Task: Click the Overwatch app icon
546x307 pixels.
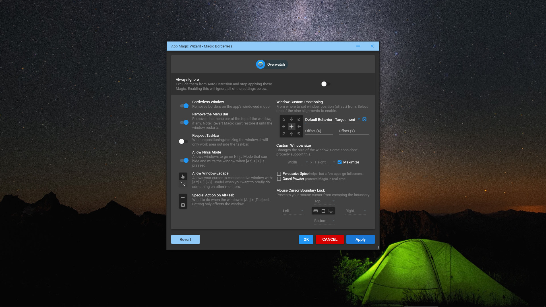Action: coord(260,64)
